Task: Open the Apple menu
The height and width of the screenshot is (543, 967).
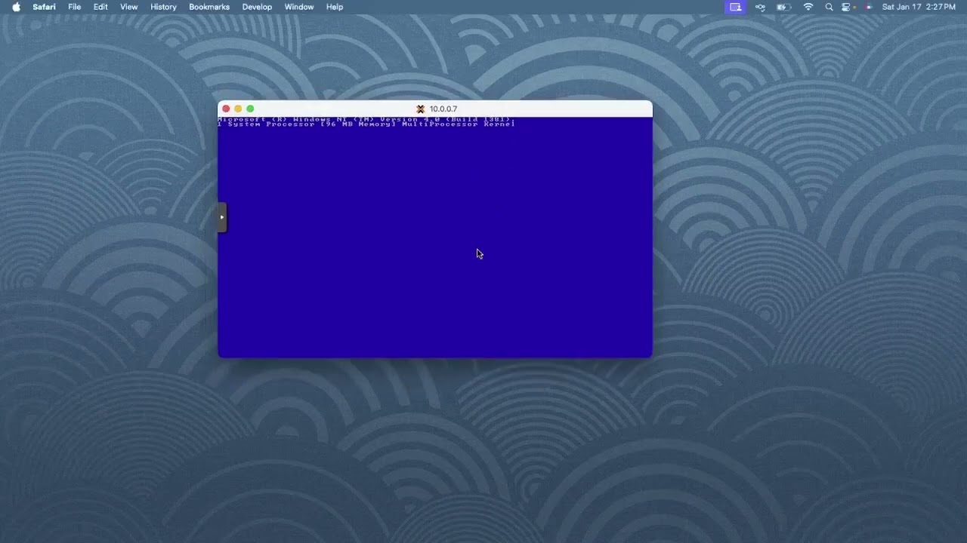Action: click(17, 7)
